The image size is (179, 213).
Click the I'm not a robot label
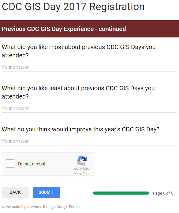[x=32, y=164]
